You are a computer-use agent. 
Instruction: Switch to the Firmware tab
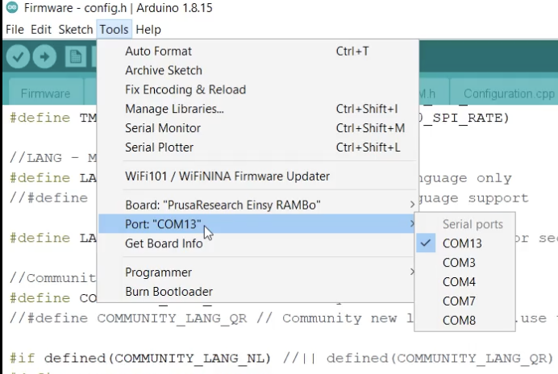(x=45, y=93)
